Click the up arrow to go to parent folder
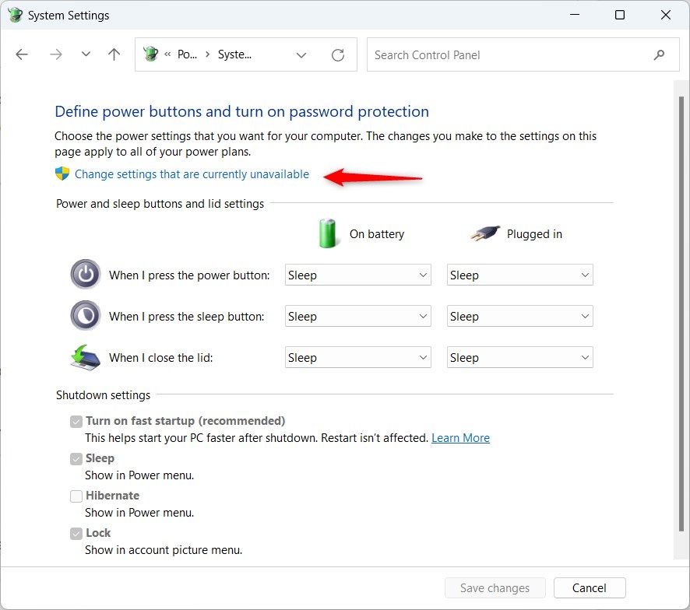 pos(113,54)
